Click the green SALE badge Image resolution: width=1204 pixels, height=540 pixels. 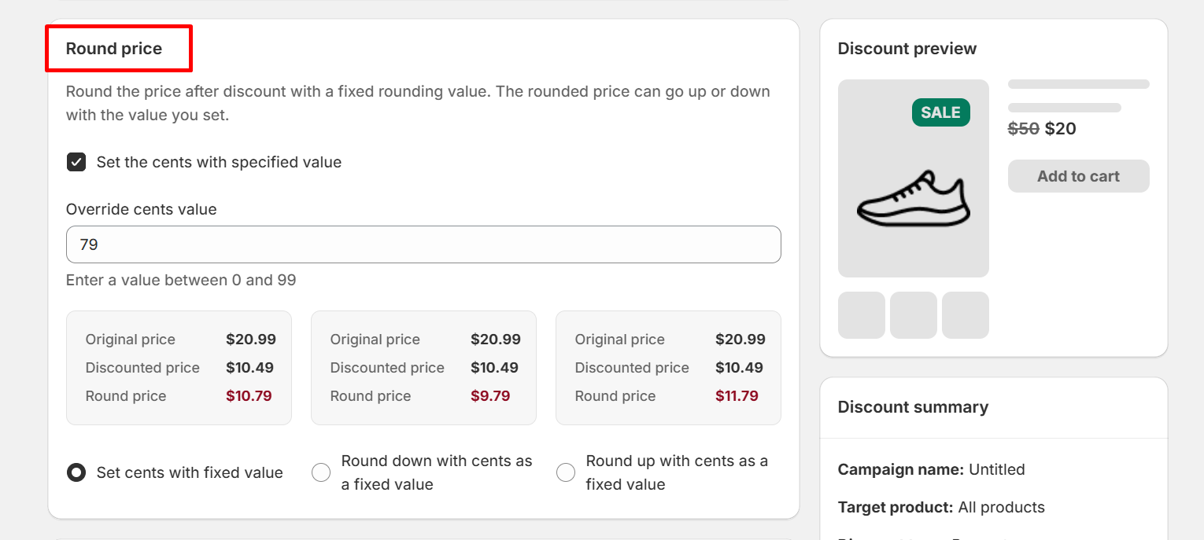pos(940,112)
